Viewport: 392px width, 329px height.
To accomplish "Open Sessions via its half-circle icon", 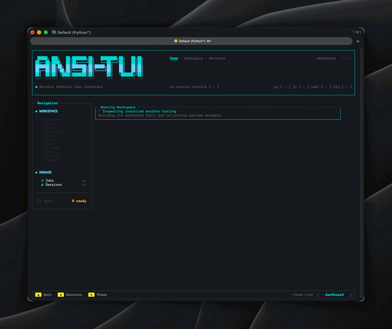I will 43,185.
